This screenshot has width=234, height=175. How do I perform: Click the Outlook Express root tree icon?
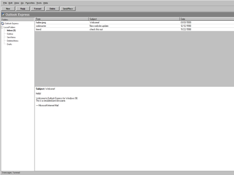tap(3, 23)
